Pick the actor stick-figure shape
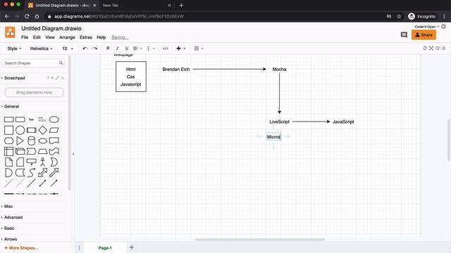 [x=42, y=162]
